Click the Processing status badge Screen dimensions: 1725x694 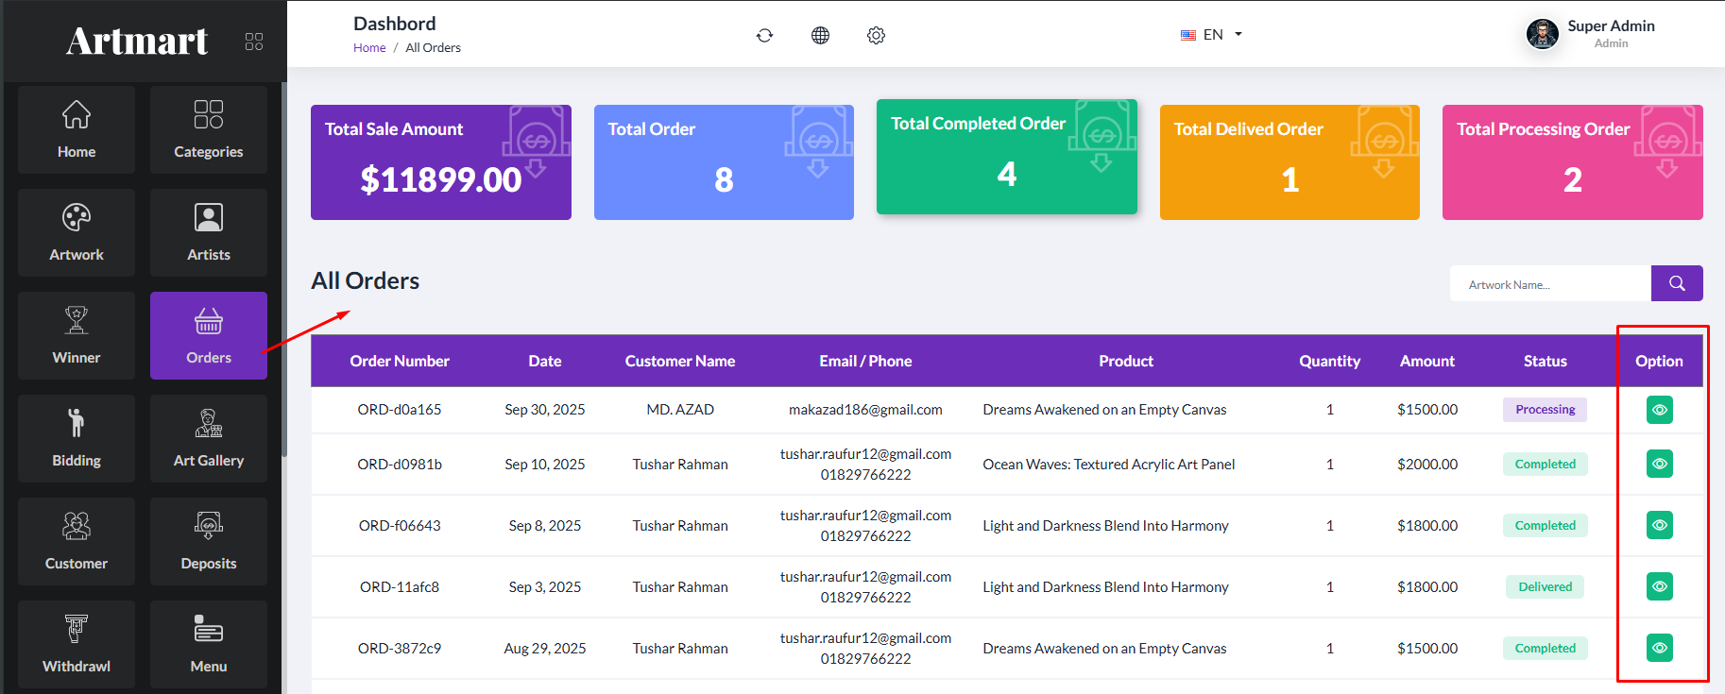(1545, 410)
